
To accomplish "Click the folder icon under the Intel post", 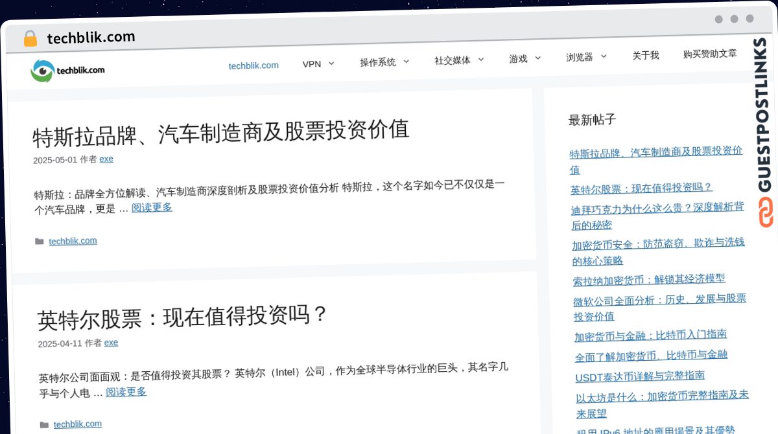I will tap(44, 425).
